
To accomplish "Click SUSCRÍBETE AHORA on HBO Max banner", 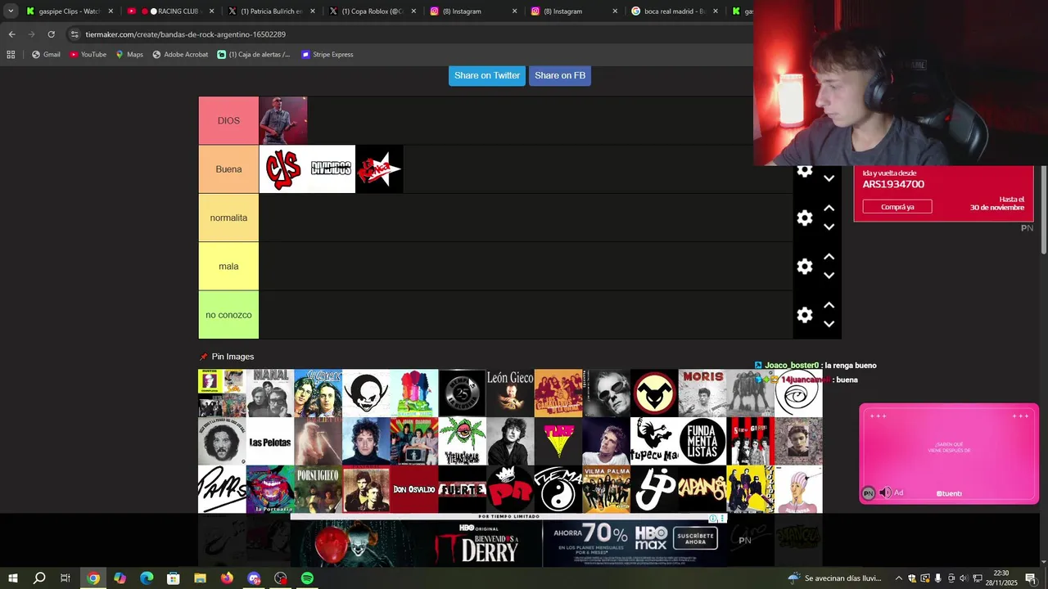I will coord(695,537).
